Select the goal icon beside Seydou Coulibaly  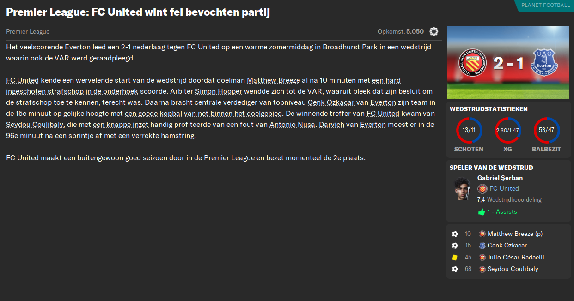(455, 269)
